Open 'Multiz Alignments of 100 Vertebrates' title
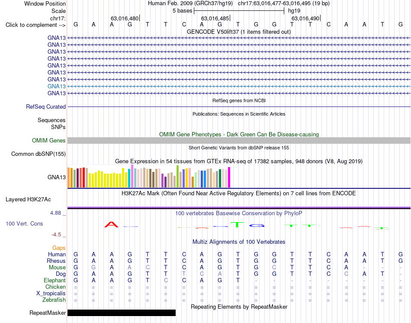The width and height of the screenshot is (411, 323). click(x=239, y=242)
